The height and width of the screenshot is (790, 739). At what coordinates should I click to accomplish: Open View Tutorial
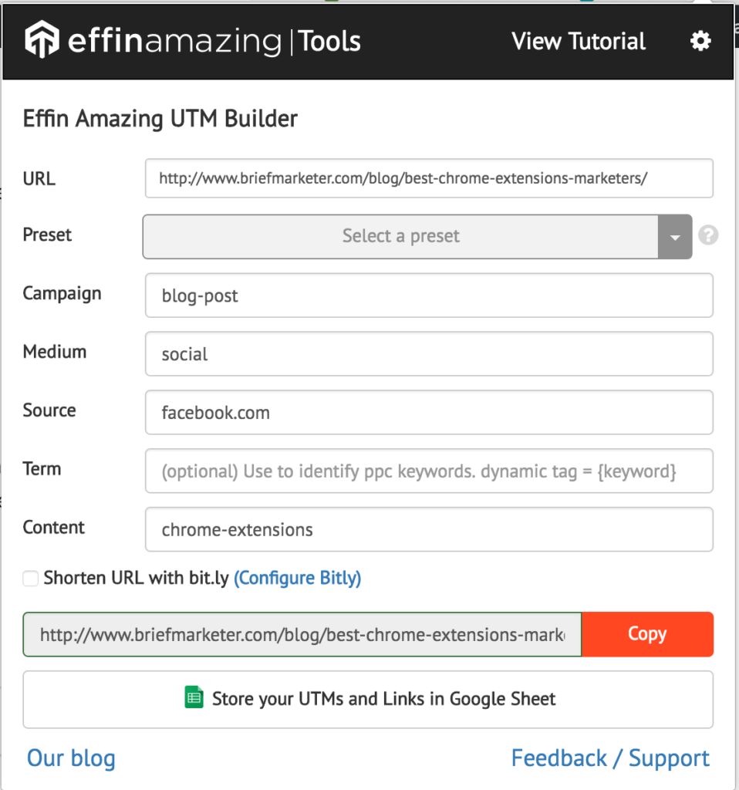click(579, 42)
